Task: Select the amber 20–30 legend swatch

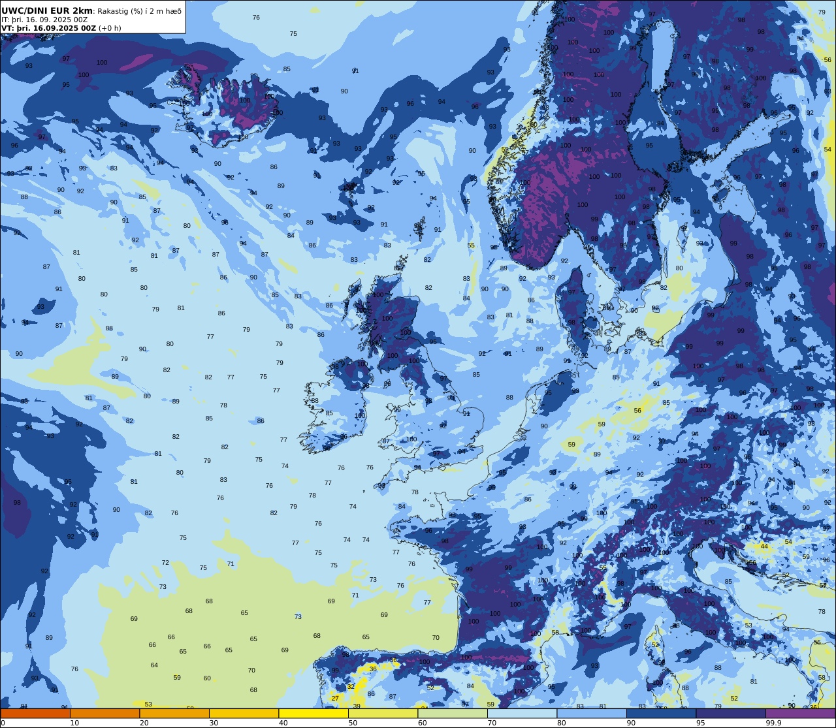Action: 174,714
